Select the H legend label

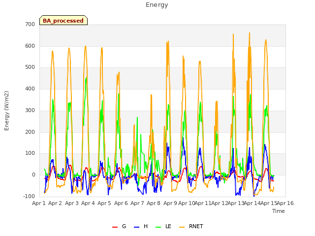146,226
